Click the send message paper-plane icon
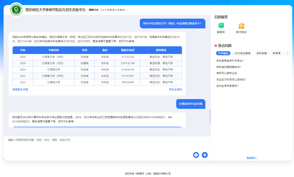Screen dimensions: 294x177 point(205,155)
